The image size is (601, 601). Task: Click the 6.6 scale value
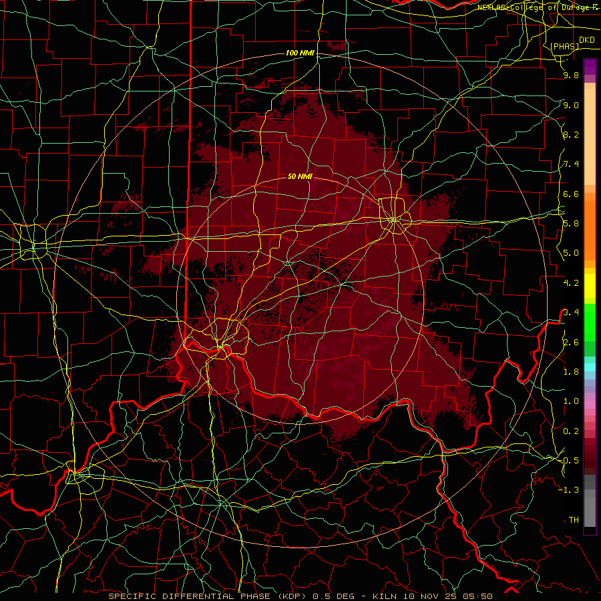(571, 194)
